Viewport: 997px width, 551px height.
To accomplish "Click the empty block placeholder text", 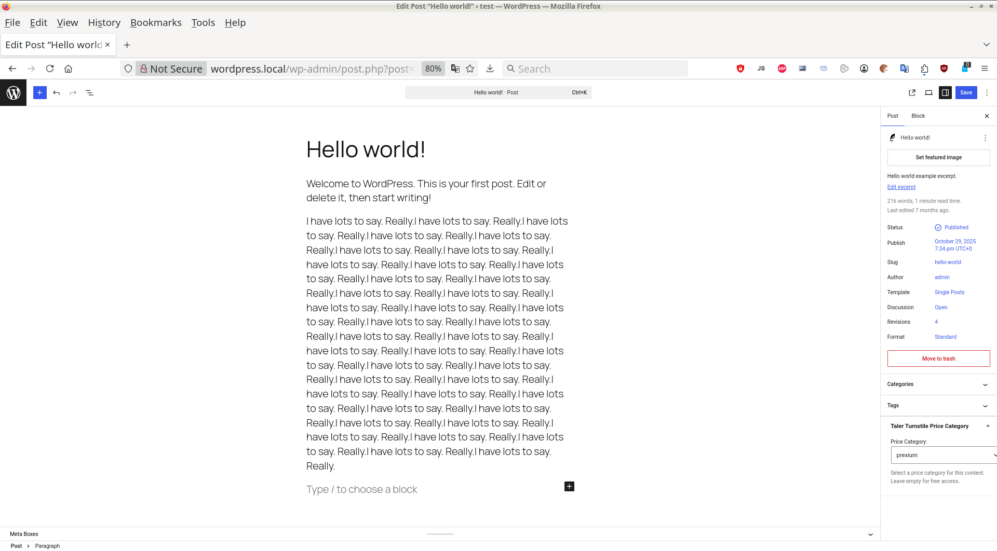I will coord(362,490).
